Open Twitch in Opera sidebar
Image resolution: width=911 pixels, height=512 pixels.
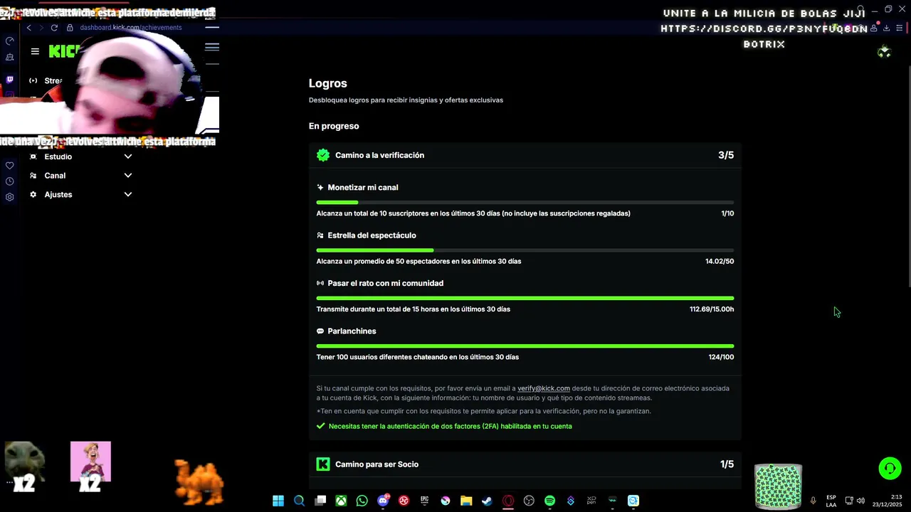click(x=9, y=80)
